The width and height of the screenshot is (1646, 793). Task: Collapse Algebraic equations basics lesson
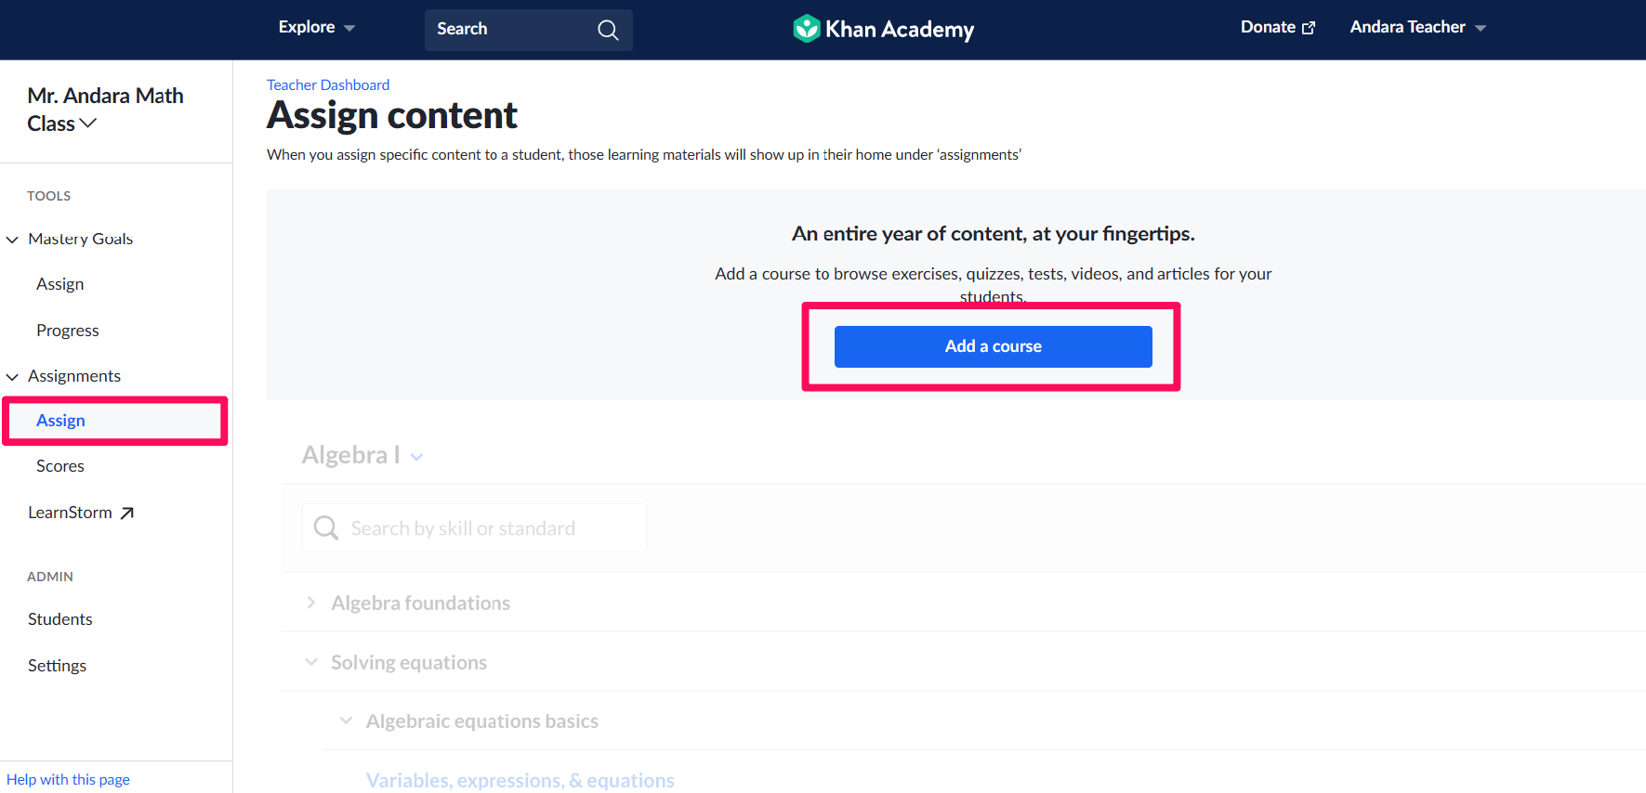[346, 721]
